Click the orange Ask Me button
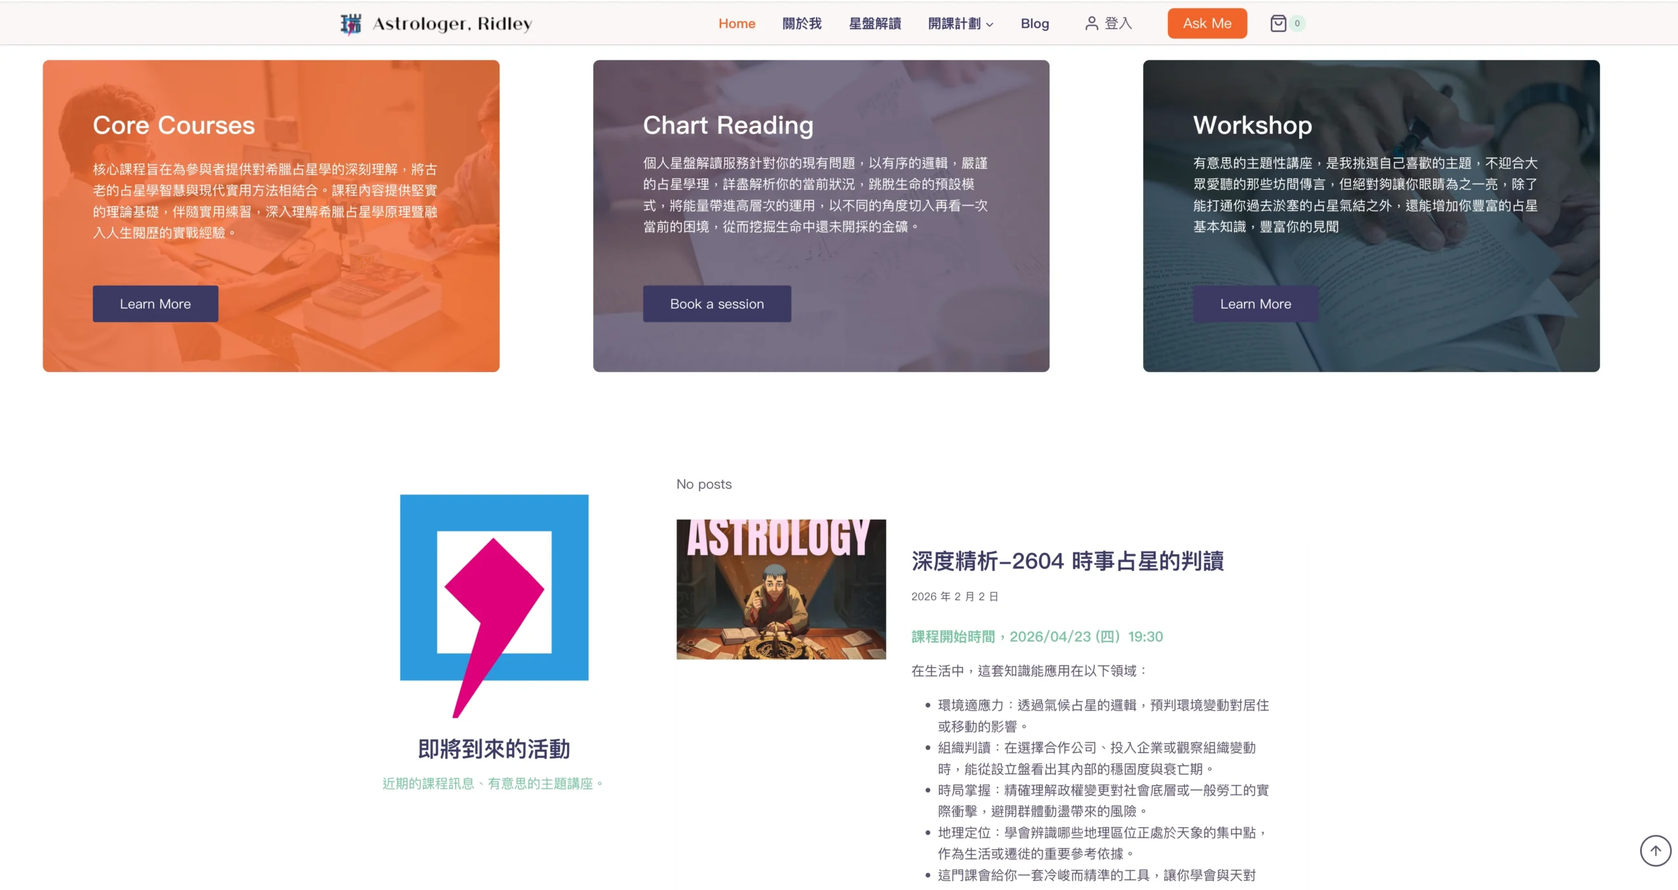This screenshot has width=1678, height=890. (x=1207, y=24)
